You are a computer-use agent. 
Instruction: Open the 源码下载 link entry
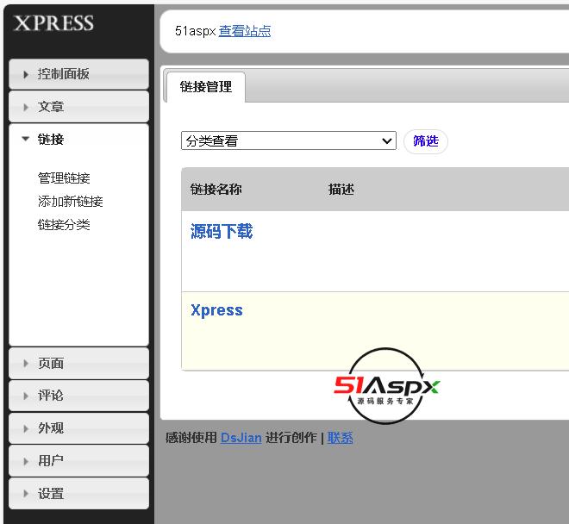pos(222,231)
